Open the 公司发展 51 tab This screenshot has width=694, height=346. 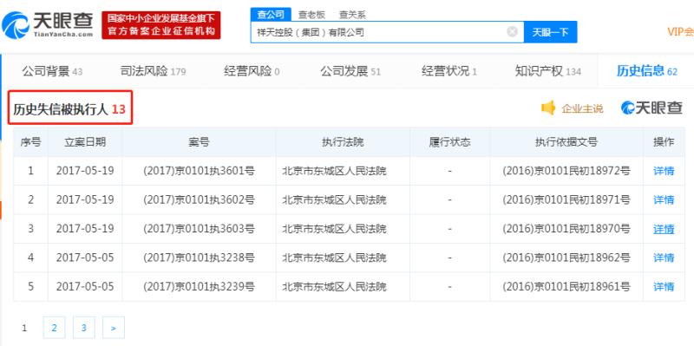[x=350, y=71]
